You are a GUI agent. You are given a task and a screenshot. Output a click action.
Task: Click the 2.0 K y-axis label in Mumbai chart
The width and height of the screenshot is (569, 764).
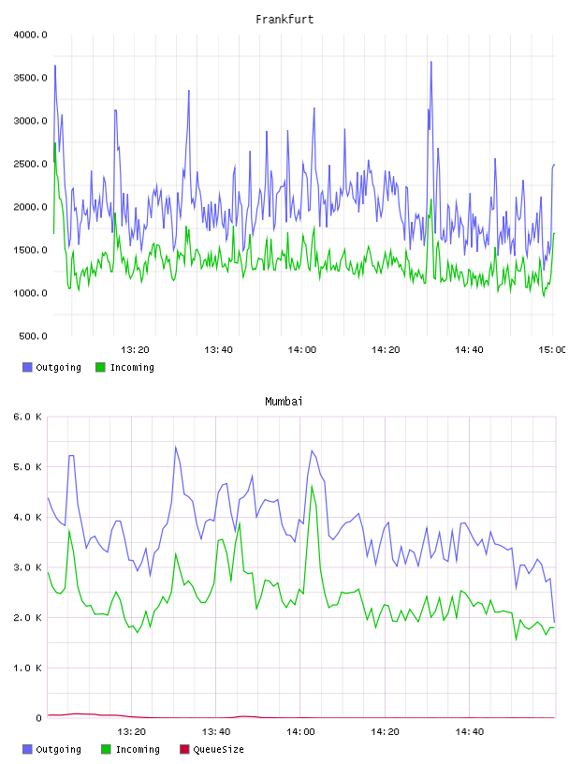tap(27, 618)
